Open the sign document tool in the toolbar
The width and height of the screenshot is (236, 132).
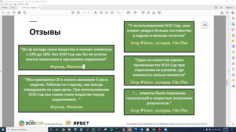(154, 13)
